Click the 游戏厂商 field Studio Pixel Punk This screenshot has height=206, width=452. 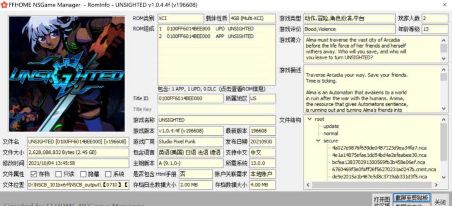(190, 142)
